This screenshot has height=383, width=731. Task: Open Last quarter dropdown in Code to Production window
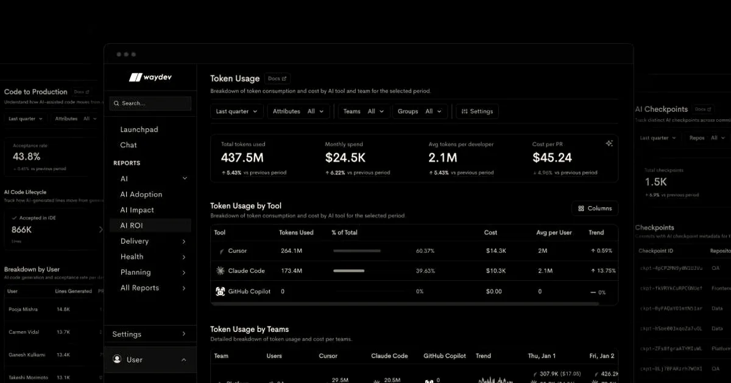(26, 119)
